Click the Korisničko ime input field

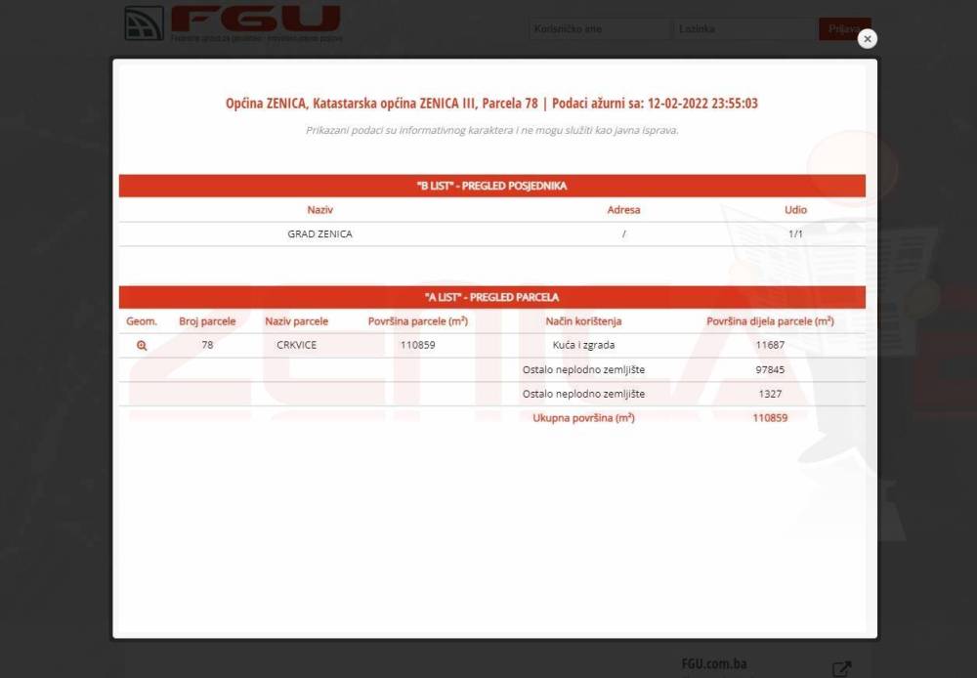(x=599, y=29)
